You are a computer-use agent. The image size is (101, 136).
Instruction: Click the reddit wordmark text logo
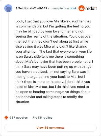tap(91, 8)
